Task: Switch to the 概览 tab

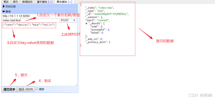Action: point(6,2)
